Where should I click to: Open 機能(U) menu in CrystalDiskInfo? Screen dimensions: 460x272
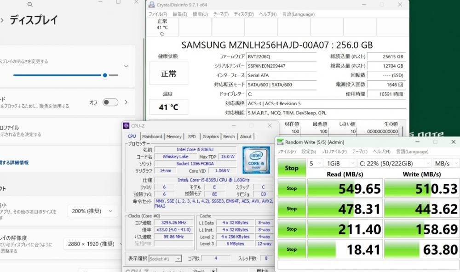(x=200, y=14)
